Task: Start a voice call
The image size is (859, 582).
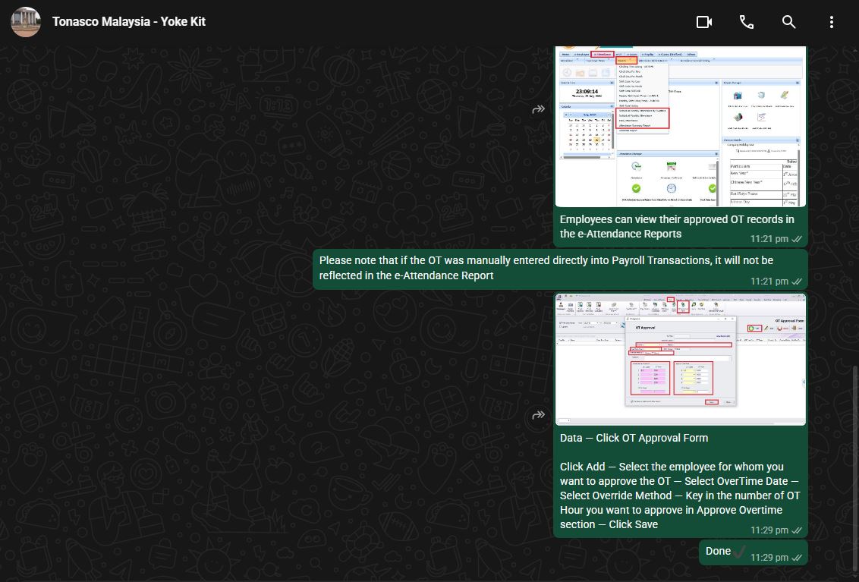Action: point(746,22)
